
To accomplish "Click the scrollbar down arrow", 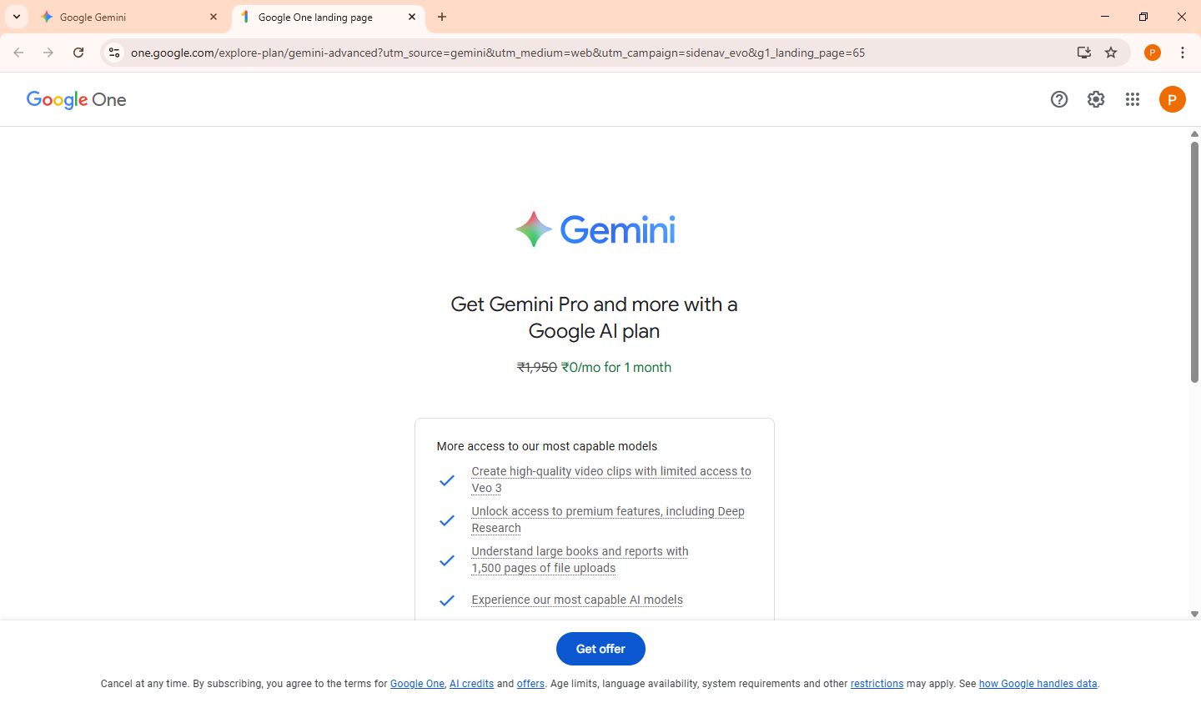I will 1194,614.
